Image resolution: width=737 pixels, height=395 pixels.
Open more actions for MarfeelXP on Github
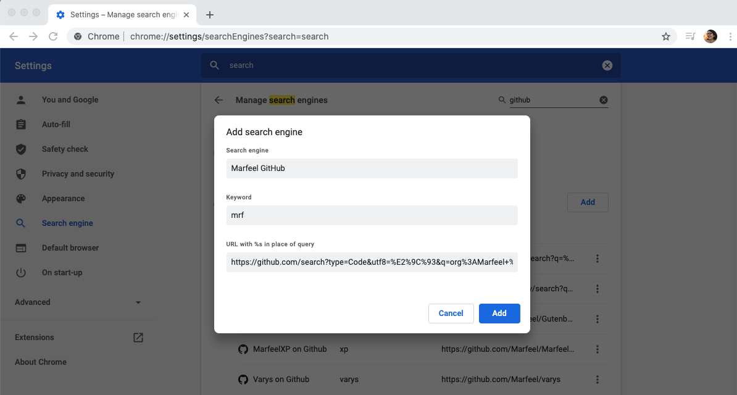coord(598,349)
